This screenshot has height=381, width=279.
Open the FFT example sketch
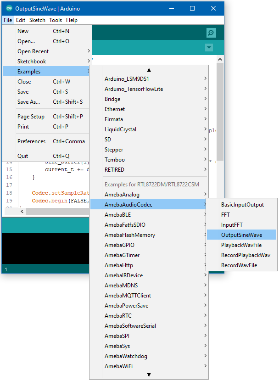(226, 215)
